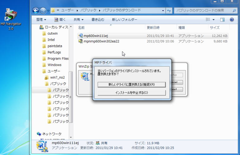Click the navigation pane scrollbar thumb
This screenshot has width=240, height=155.
pos(71,97)
